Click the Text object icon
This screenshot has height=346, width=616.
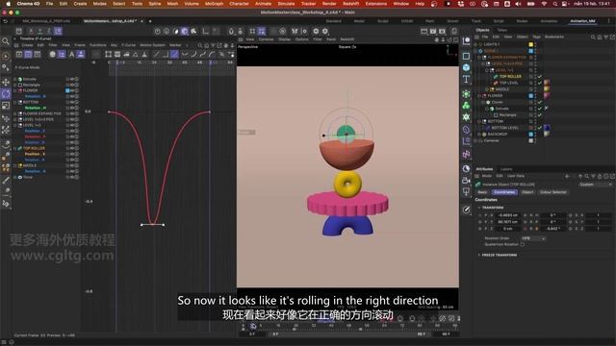[466, 79]
